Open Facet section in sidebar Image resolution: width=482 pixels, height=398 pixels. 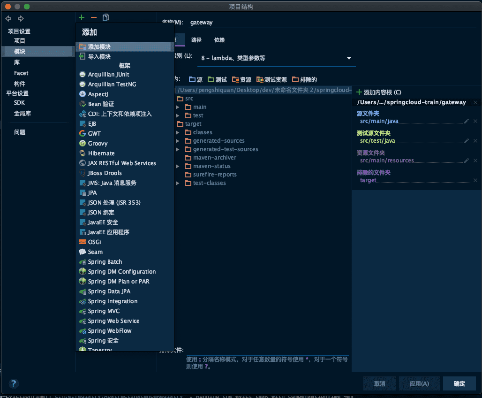click(x=21, y=73)
